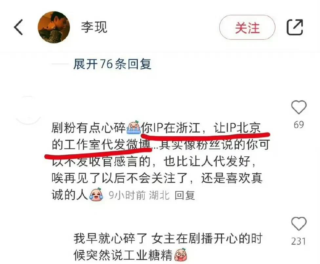Open the commenter's faded round avatar
The width and height of the screenshot is (320, 264).
[29, 110]
